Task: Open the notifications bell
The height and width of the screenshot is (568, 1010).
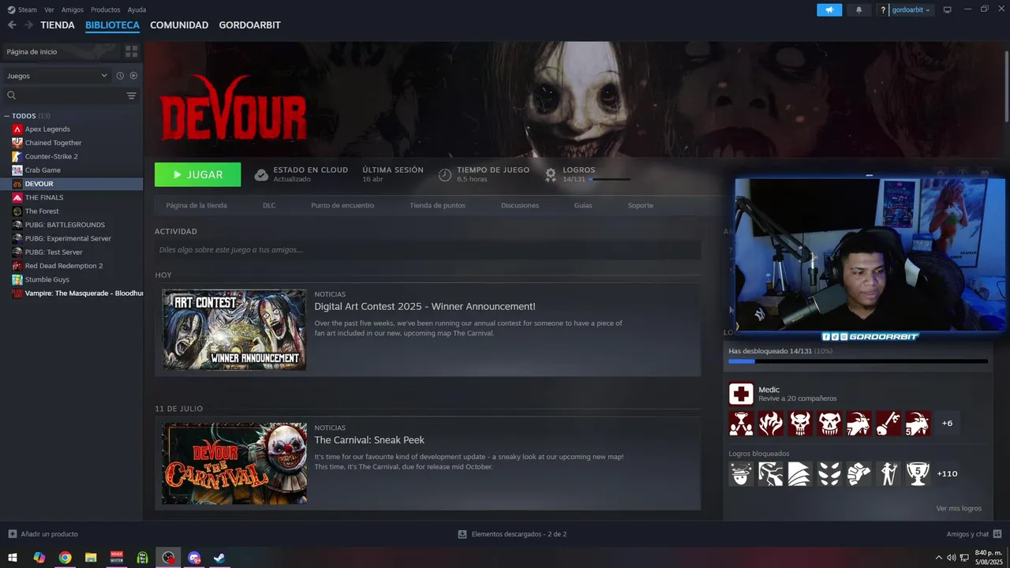Action: click(858, 9)
